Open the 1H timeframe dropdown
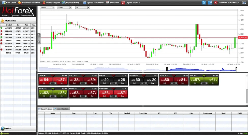This screenshot has height=135, width=248. (89, 8)
